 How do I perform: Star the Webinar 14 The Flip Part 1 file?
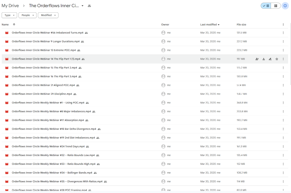[276, 59]
